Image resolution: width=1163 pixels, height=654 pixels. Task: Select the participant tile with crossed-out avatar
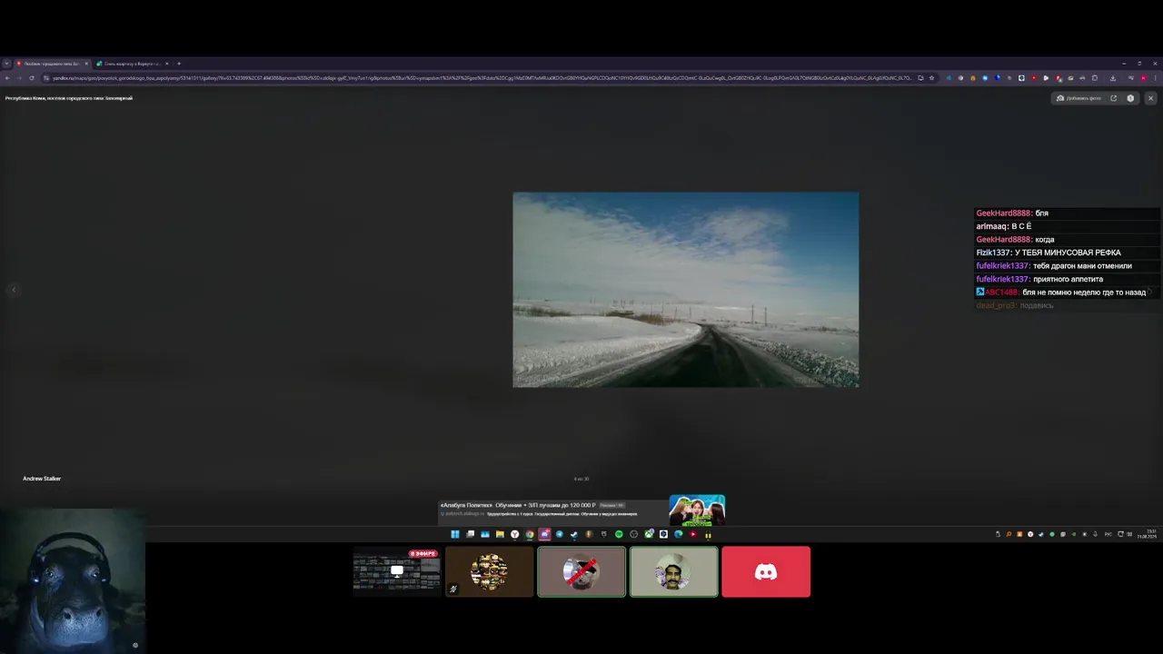coord(581,571)
